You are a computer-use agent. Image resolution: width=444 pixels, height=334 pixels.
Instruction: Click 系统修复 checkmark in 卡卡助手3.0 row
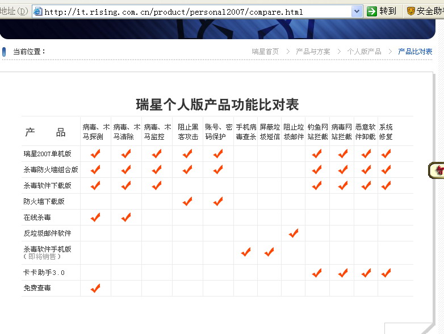[386, 273]
